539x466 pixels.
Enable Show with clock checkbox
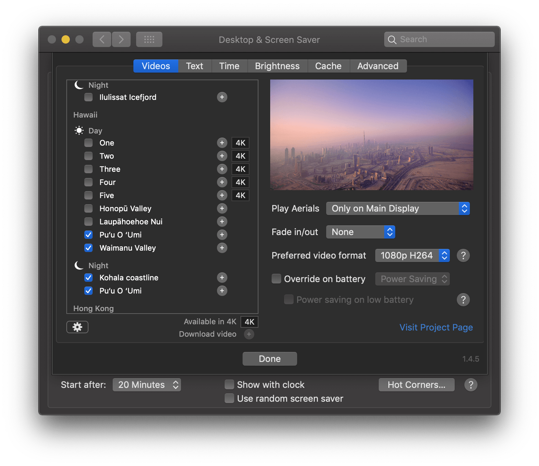click(x=229, y=384)
